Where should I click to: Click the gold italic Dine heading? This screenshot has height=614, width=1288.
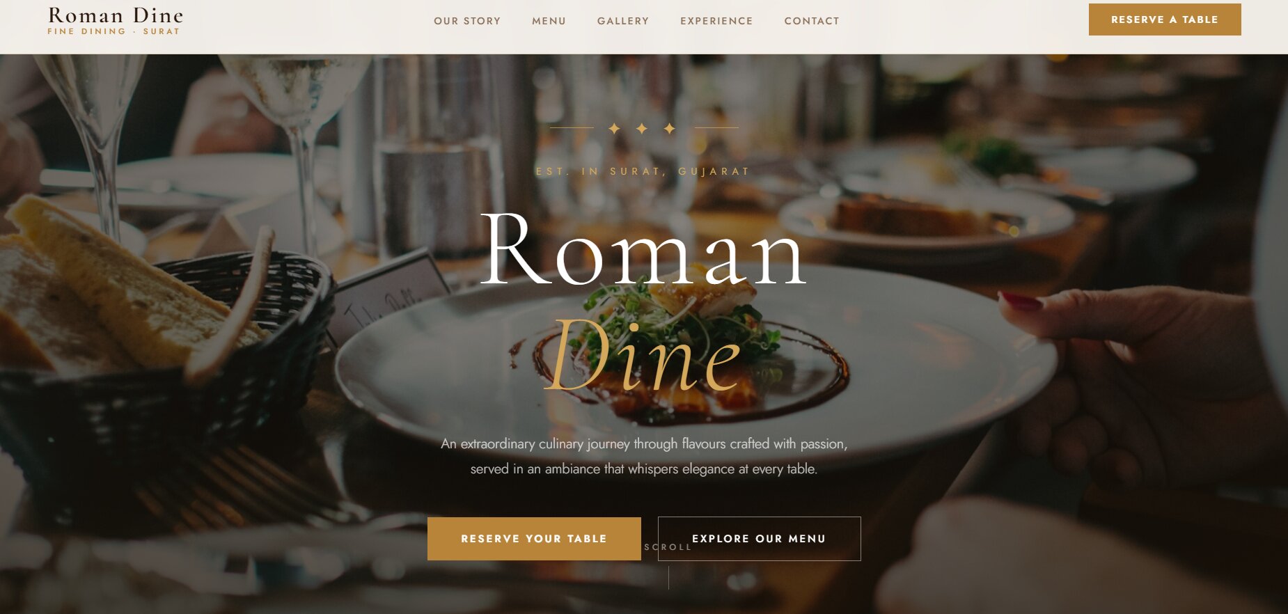pos(643,356)
